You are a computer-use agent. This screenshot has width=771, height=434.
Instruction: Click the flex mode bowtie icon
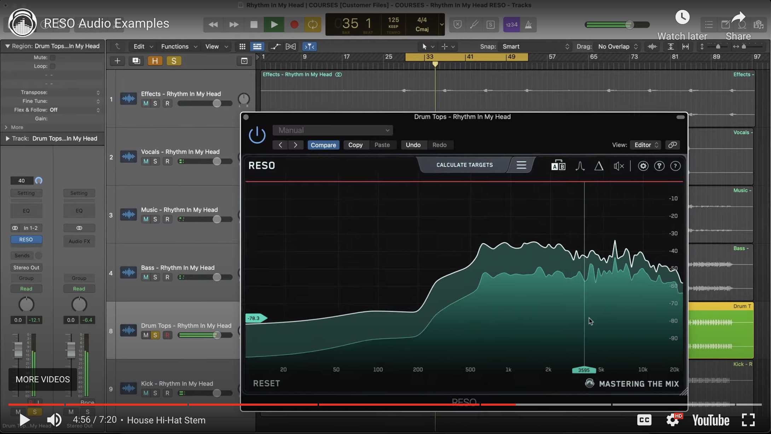point(291,46)
